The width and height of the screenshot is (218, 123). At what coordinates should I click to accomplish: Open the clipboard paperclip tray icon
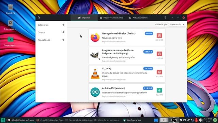pos(188,120)
